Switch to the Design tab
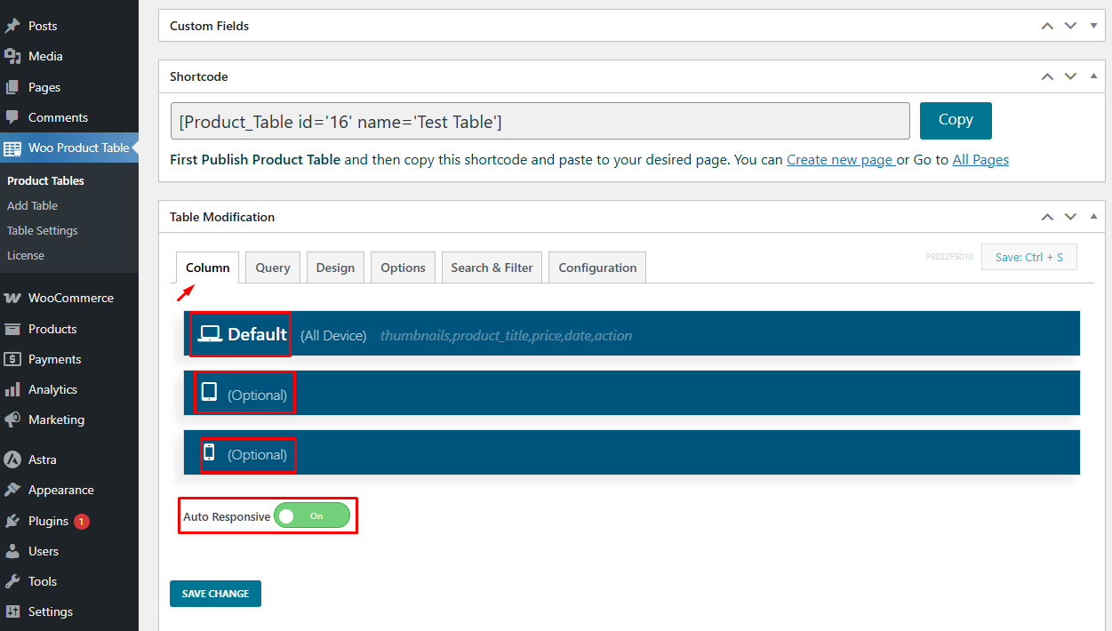Image resolution: width=1112 pixels, height=631 pixels. click(335, 268)
